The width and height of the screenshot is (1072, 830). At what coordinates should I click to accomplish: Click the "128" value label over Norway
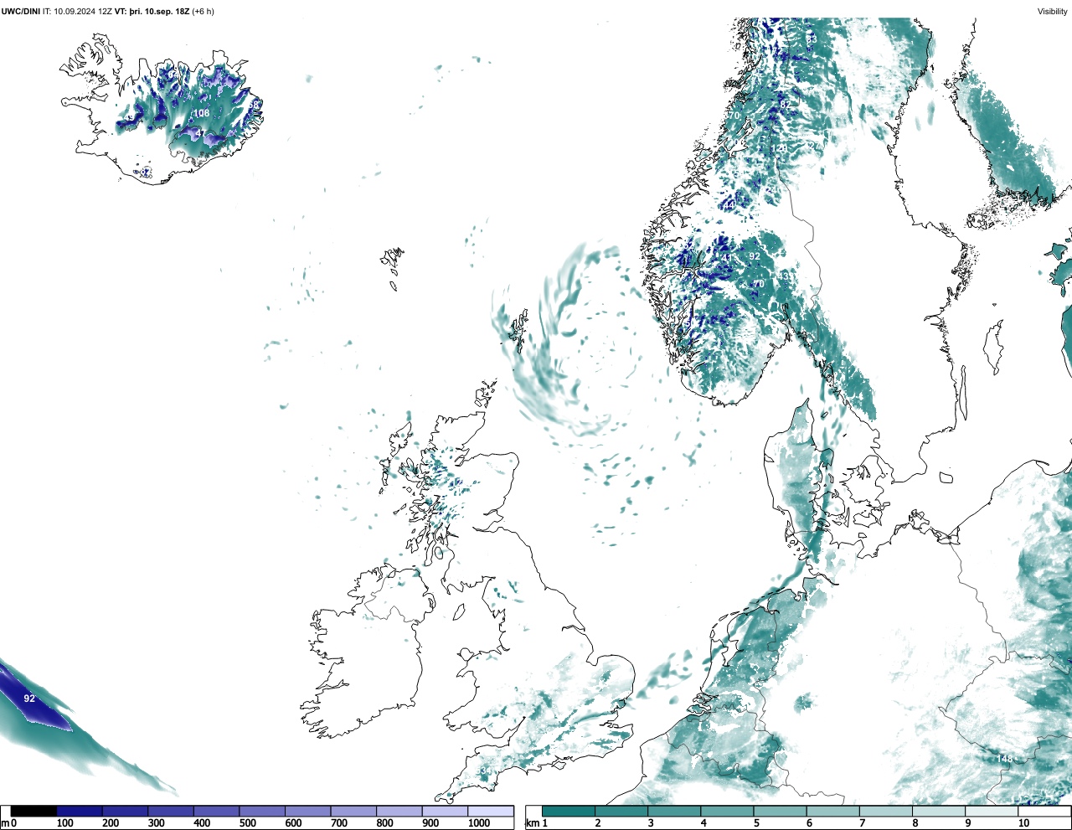tap(781, 148)
